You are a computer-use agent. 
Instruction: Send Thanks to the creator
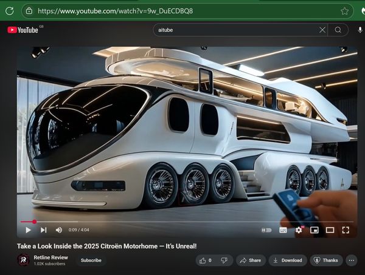326,260
